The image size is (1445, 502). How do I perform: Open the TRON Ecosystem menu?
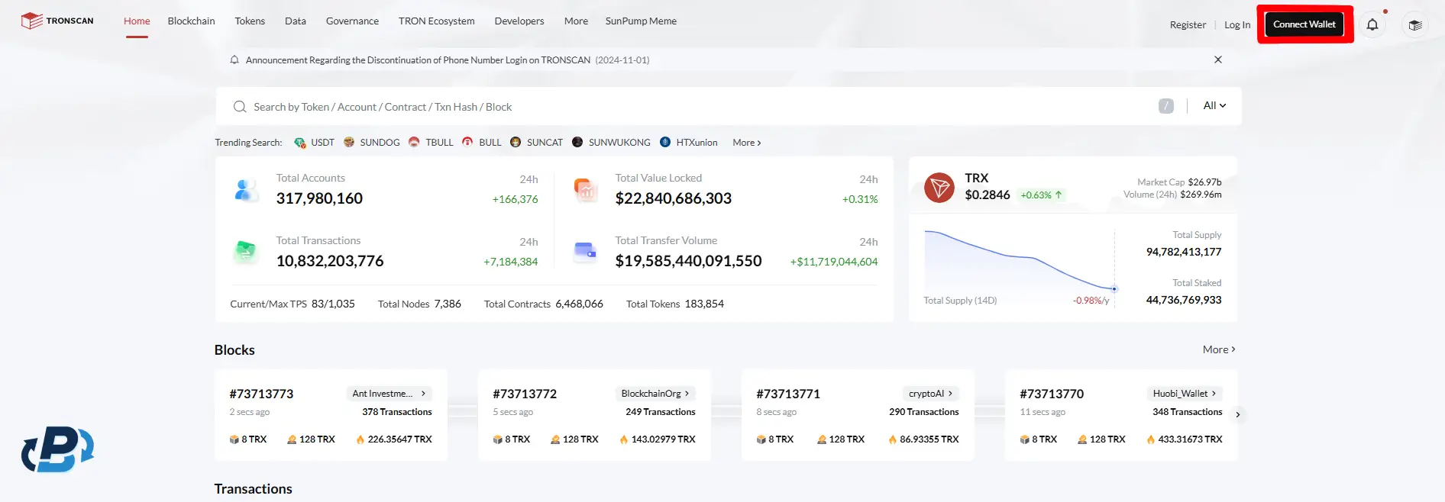click(436, 21)
